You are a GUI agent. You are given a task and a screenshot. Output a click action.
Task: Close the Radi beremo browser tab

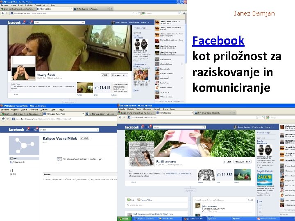[x=192, y=113]
